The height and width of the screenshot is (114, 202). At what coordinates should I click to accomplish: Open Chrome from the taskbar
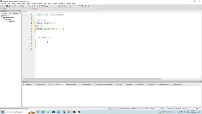pyautogui.click(x=69, y=112)
